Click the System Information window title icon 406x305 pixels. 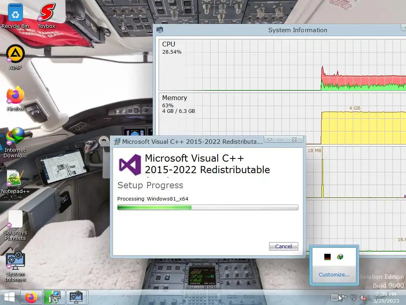click(160, 30)
